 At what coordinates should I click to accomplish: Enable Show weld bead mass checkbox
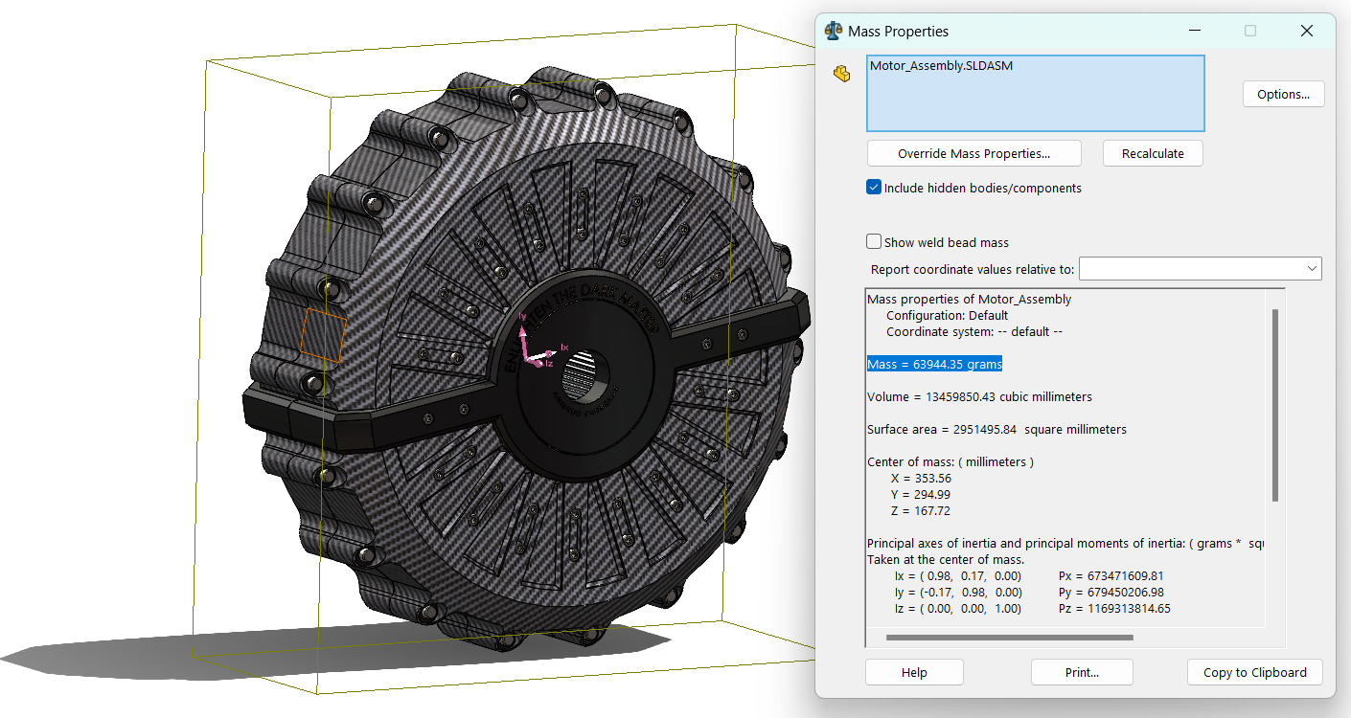[874, 242]
